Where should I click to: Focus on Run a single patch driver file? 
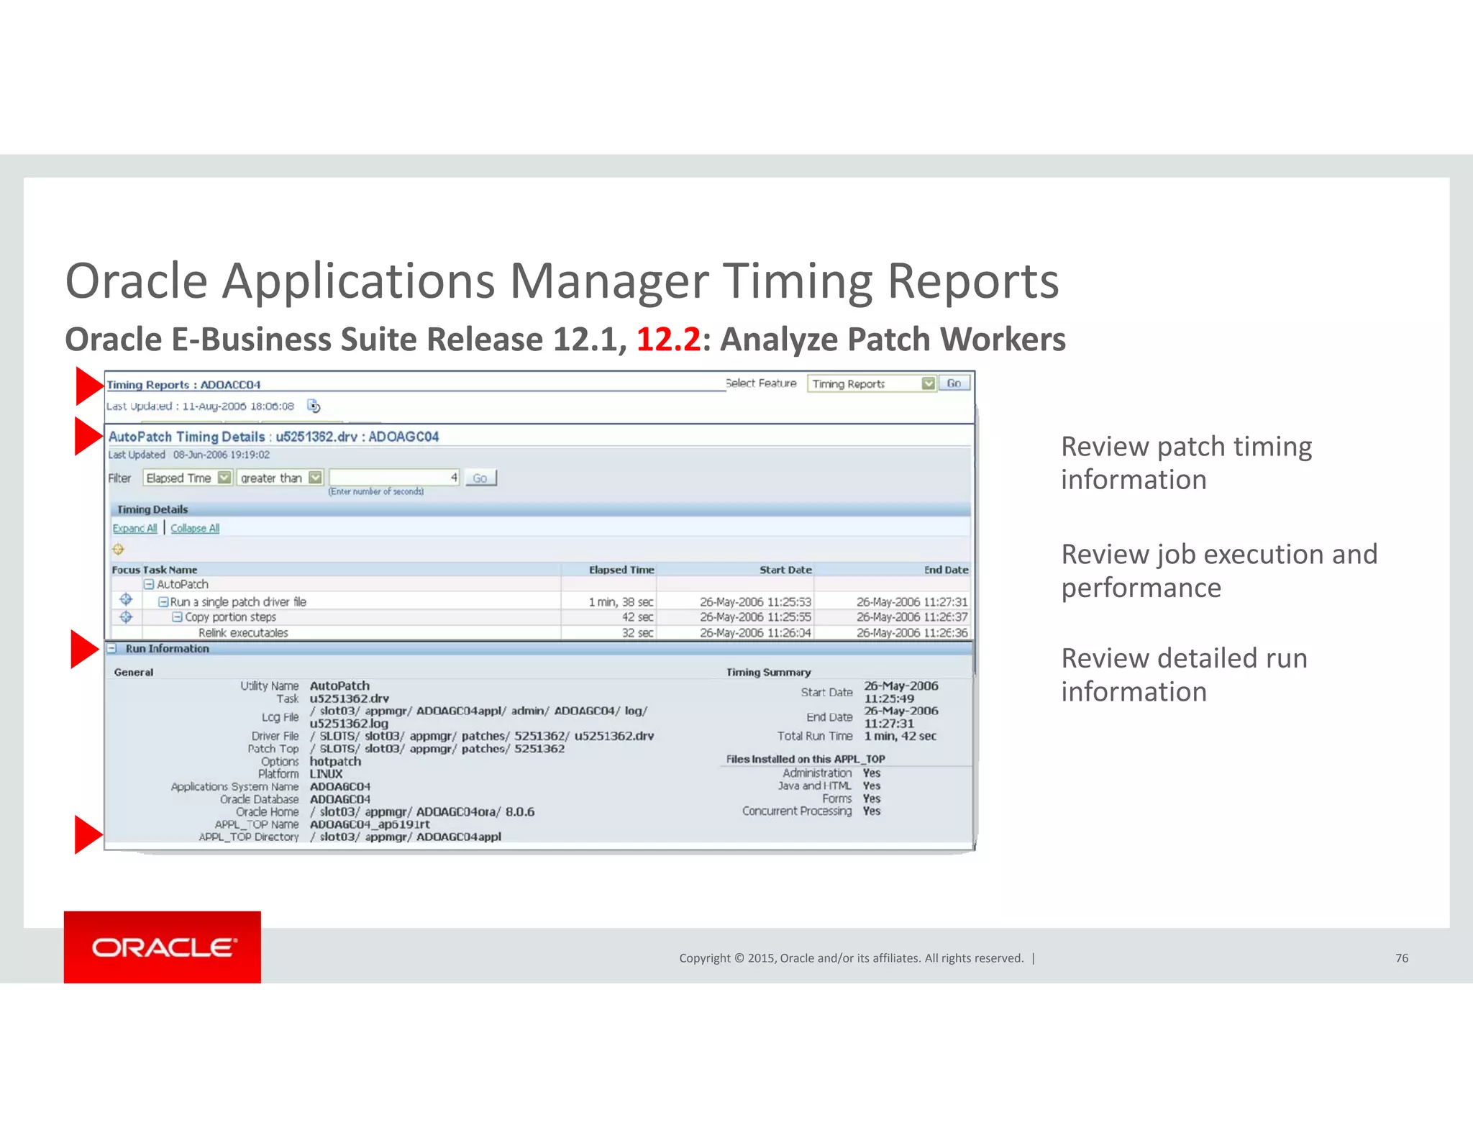126,600
